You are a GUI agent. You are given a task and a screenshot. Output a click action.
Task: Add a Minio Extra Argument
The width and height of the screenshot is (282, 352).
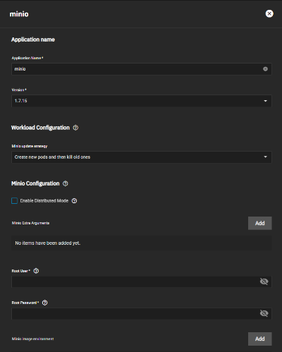(260, 223)
